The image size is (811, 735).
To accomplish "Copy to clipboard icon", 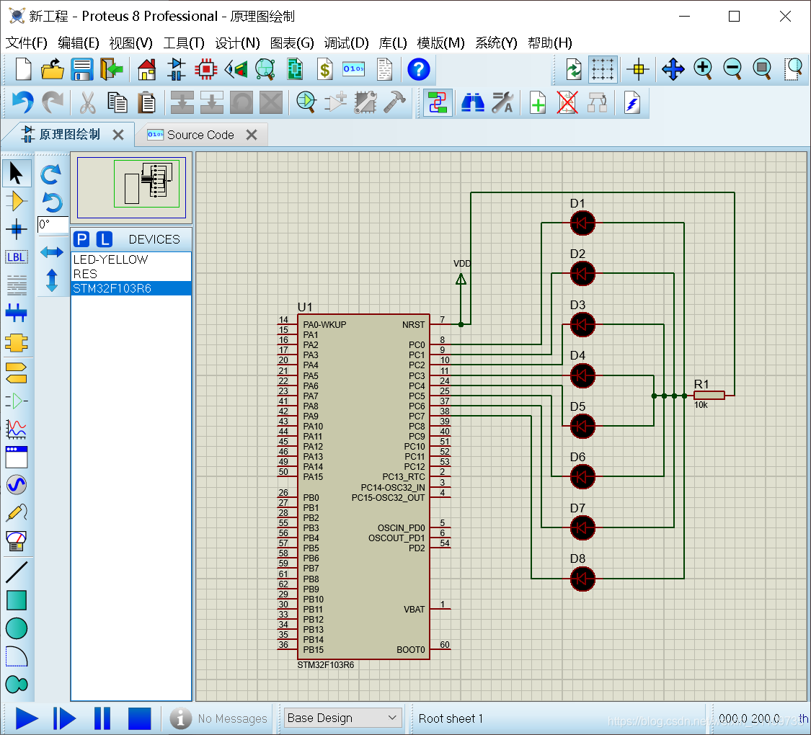I will (x=118, y=102).
